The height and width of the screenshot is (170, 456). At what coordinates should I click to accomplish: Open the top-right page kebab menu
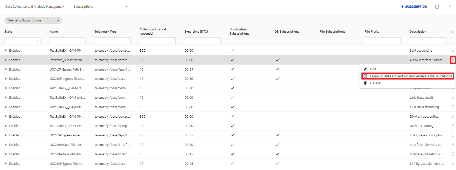tap(450, 7)
